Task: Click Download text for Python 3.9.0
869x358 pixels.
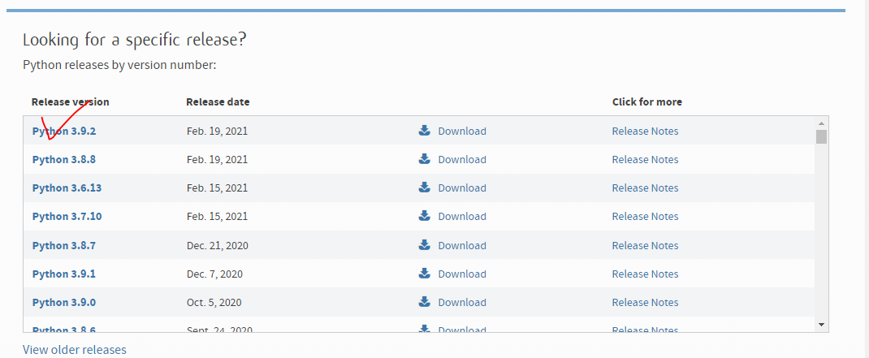Action: [462, 303]
